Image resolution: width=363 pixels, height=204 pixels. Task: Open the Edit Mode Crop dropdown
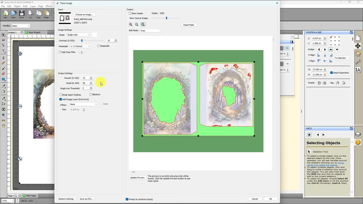coord(151,31)
